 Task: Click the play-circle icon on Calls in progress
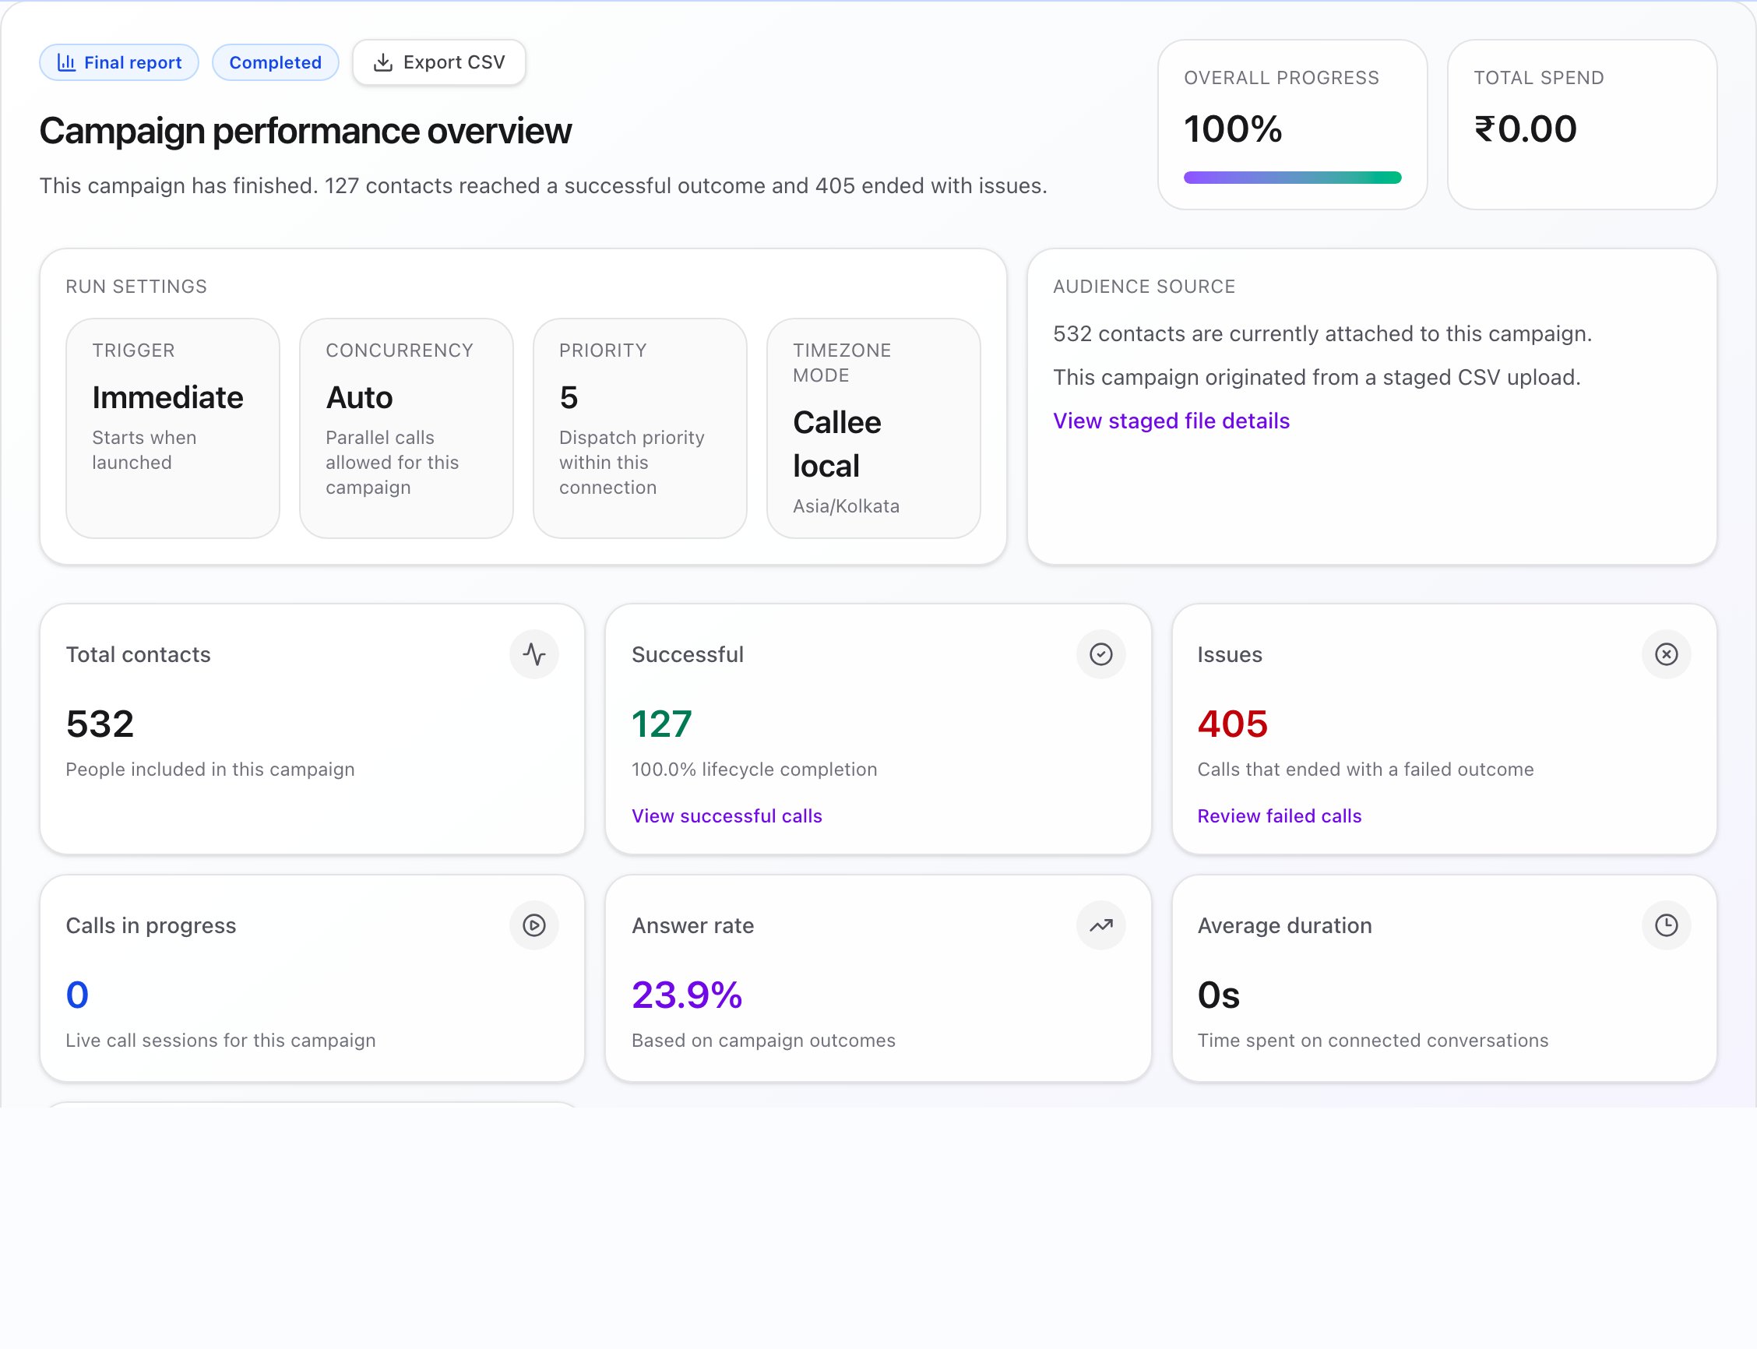pos(534,925)
